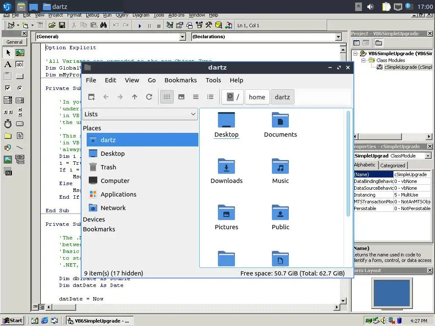This screenshot has height=326, width=435.
Task: Navigate back in dartz file manager
Action: (x=106, y=97)
